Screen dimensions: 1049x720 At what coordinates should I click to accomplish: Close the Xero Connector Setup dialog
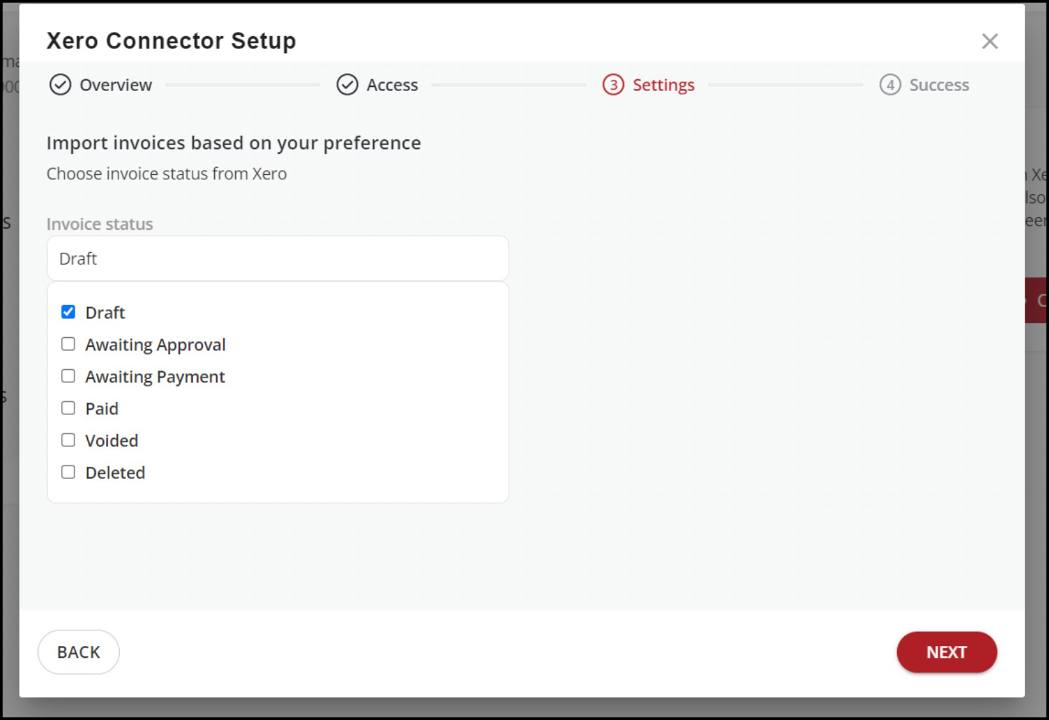[x=989, y=41]
